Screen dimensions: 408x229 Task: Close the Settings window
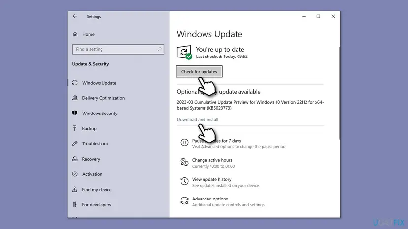point(333,16)
